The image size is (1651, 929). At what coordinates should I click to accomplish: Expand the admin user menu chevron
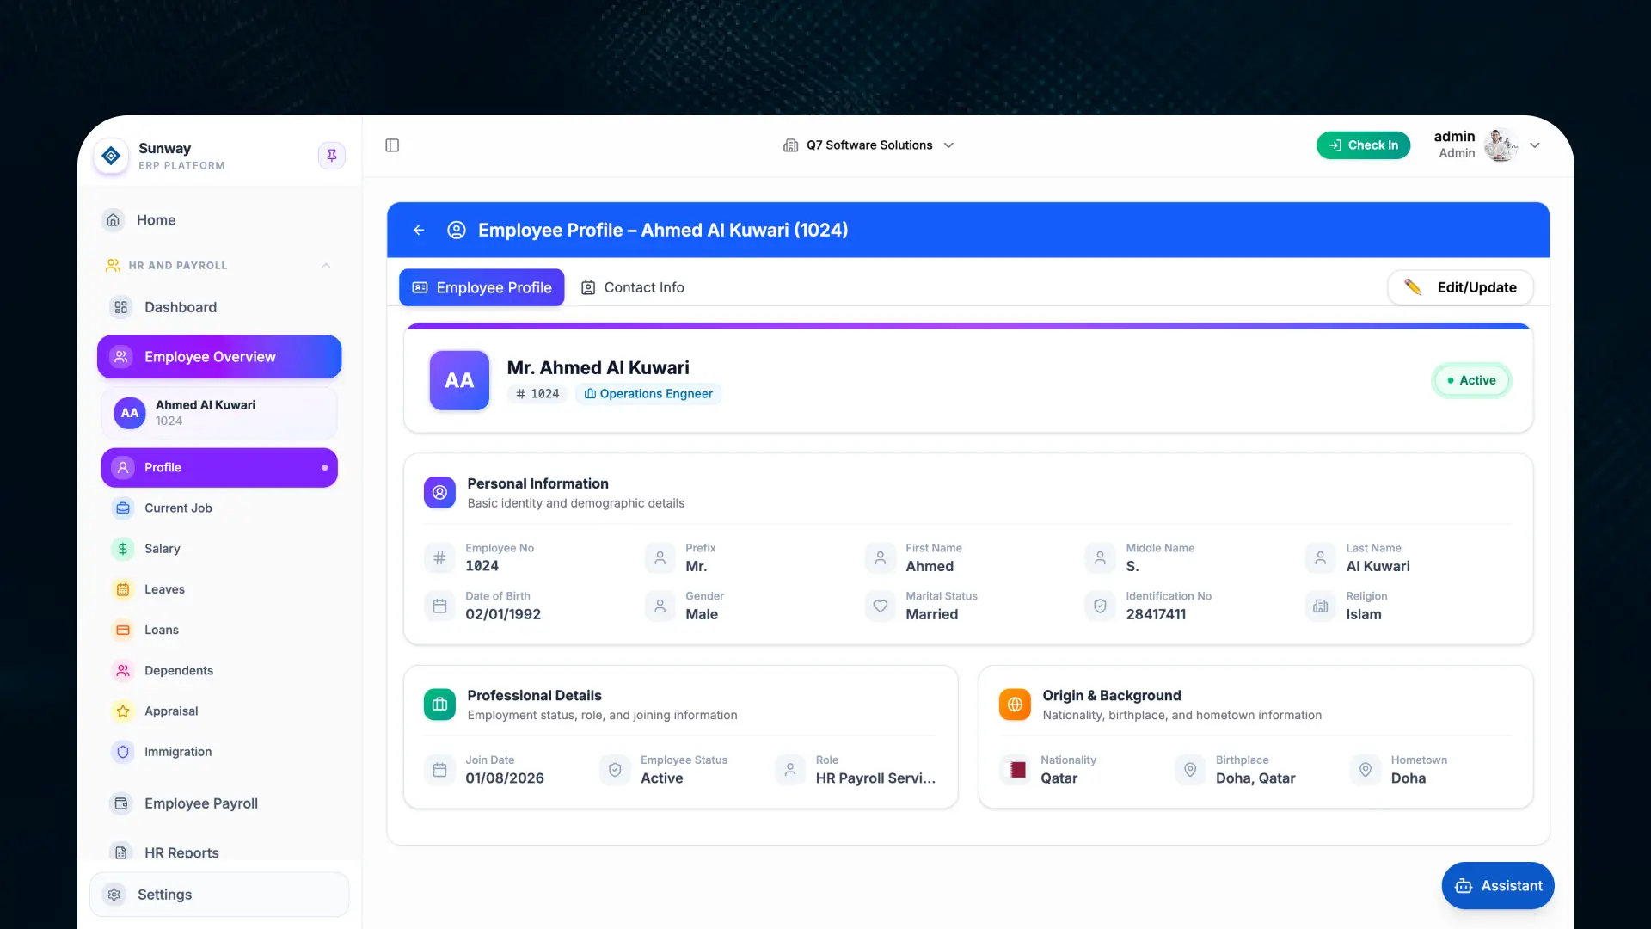(1535, 145)
